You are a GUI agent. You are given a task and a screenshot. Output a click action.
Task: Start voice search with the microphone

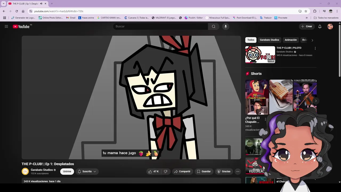pyautogui.click(x=226, y=26)
